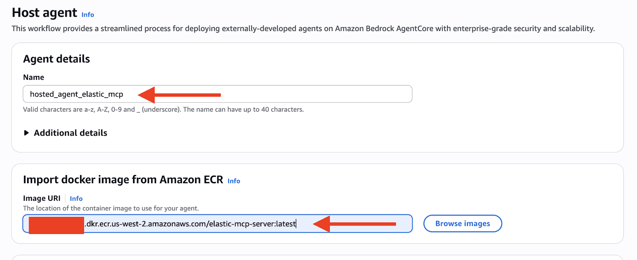This screenshot has width=637, height=260.
Task: Click the red redacted block in Image URI
Action: pyautogui.click(x=56, y=225)
